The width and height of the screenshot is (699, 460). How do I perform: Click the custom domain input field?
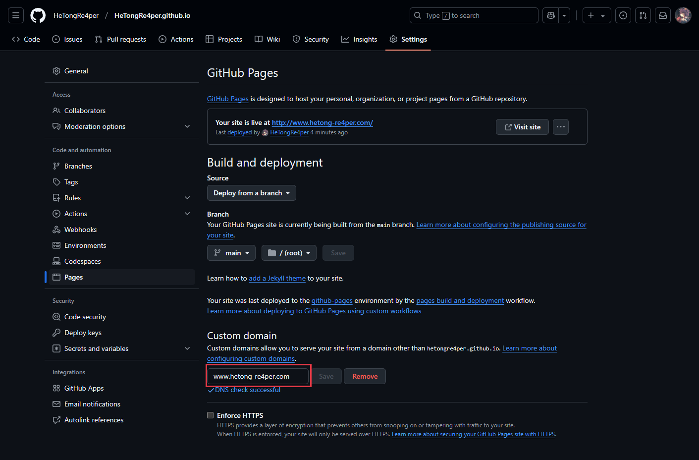258,376
